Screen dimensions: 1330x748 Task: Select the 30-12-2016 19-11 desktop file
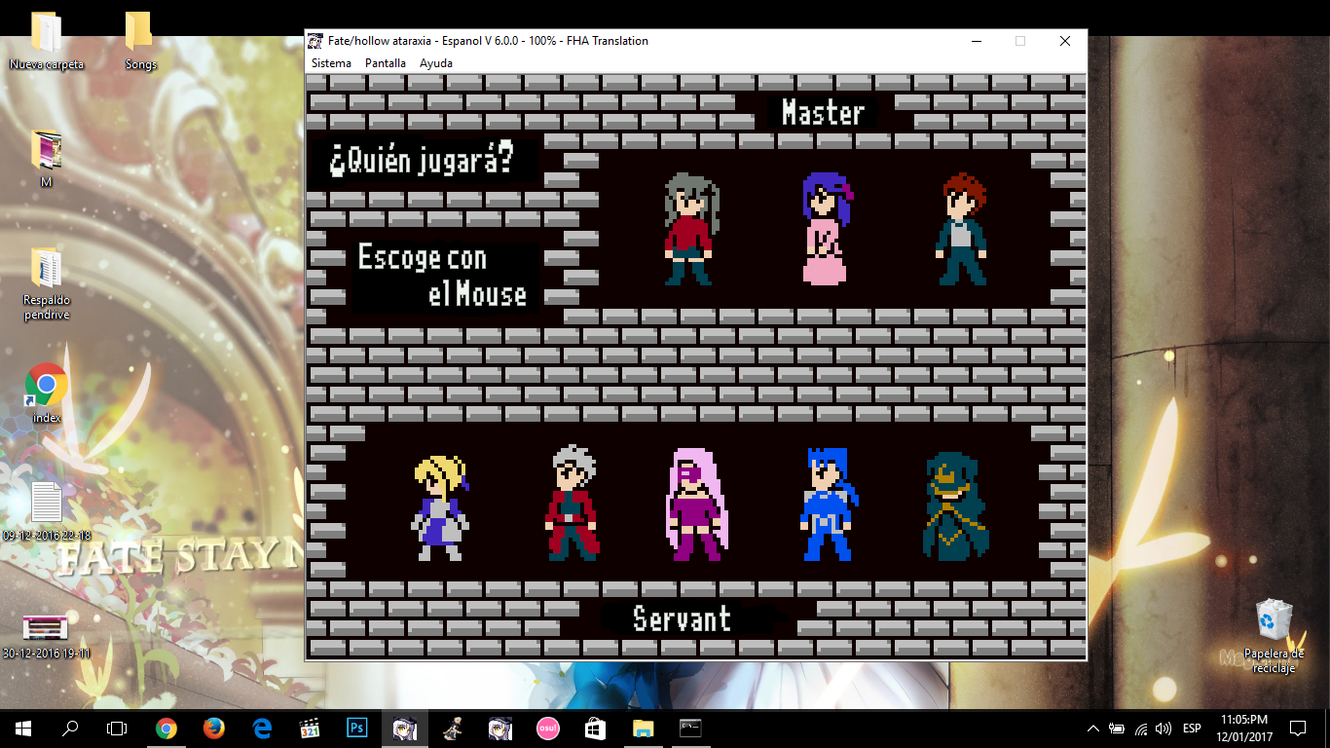pos(47,635)
